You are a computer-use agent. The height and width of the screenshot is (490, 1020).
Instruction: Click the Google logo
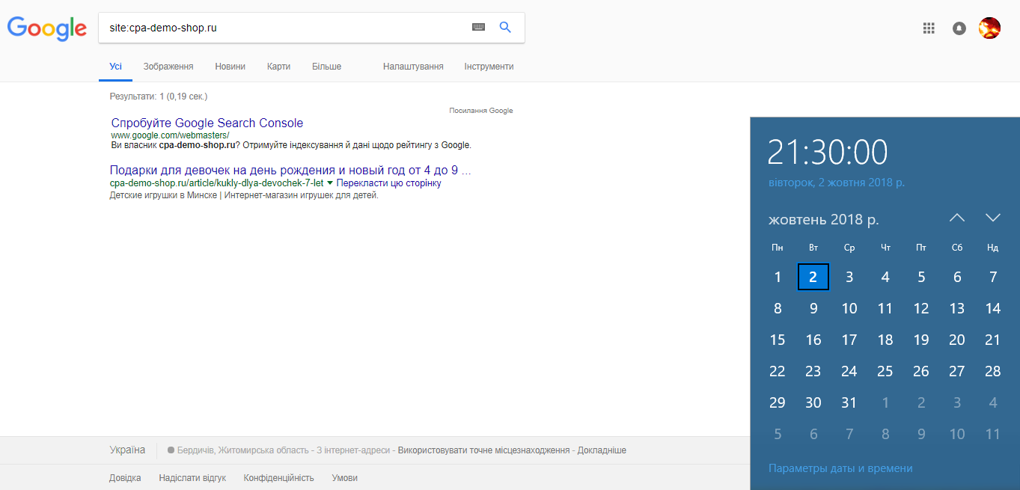[46, 28]
